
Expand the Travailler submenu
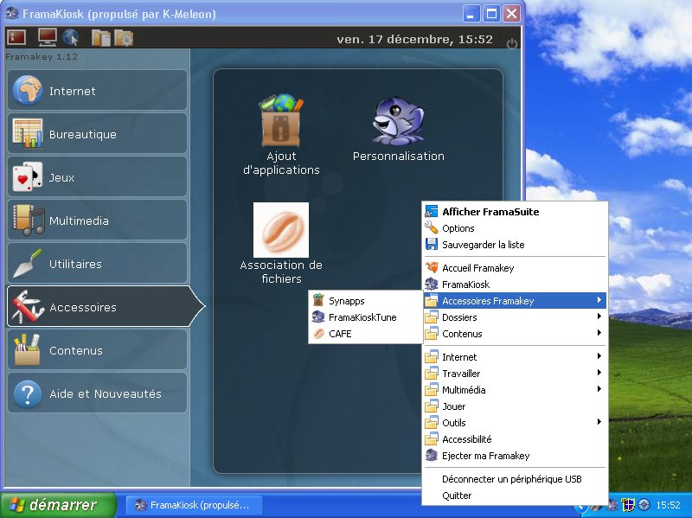(515, 374)
